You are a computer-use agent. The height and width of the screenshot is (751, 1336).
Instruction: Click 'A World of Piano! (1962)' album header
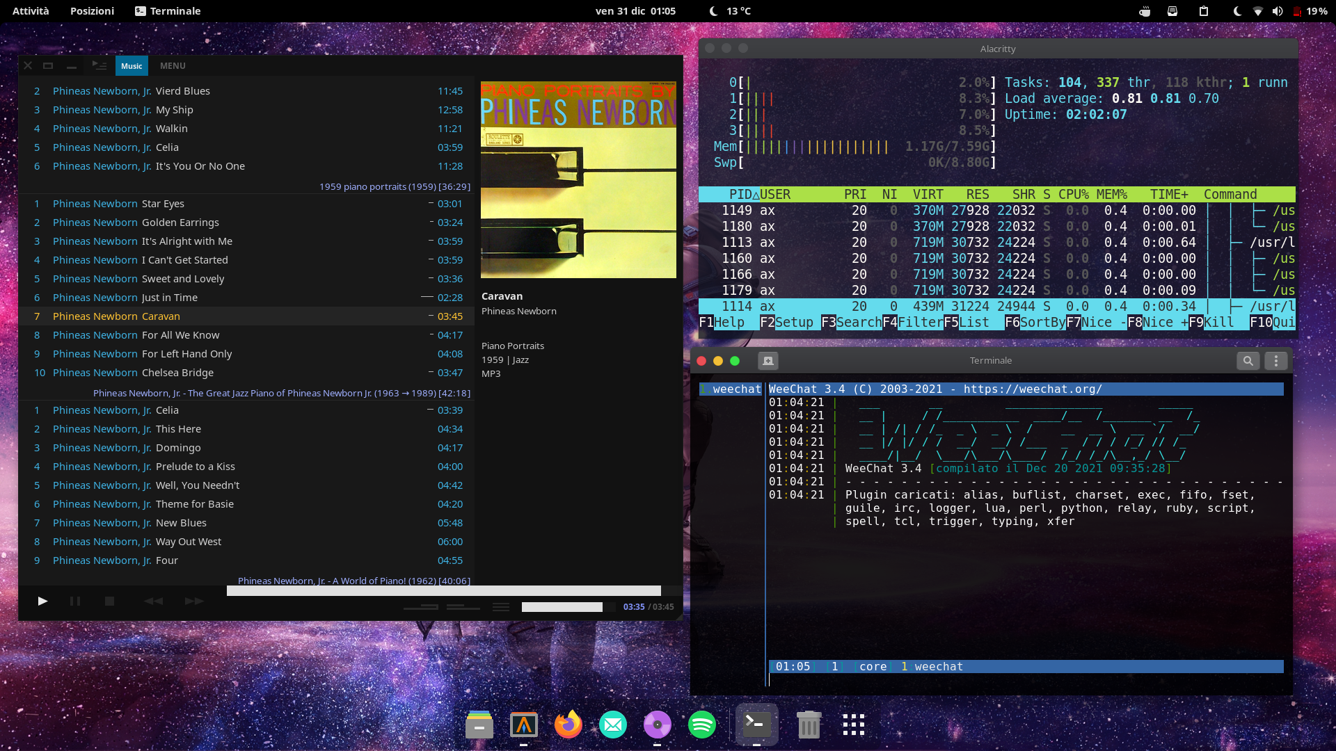pyautogui.click(x=354, y=581)
